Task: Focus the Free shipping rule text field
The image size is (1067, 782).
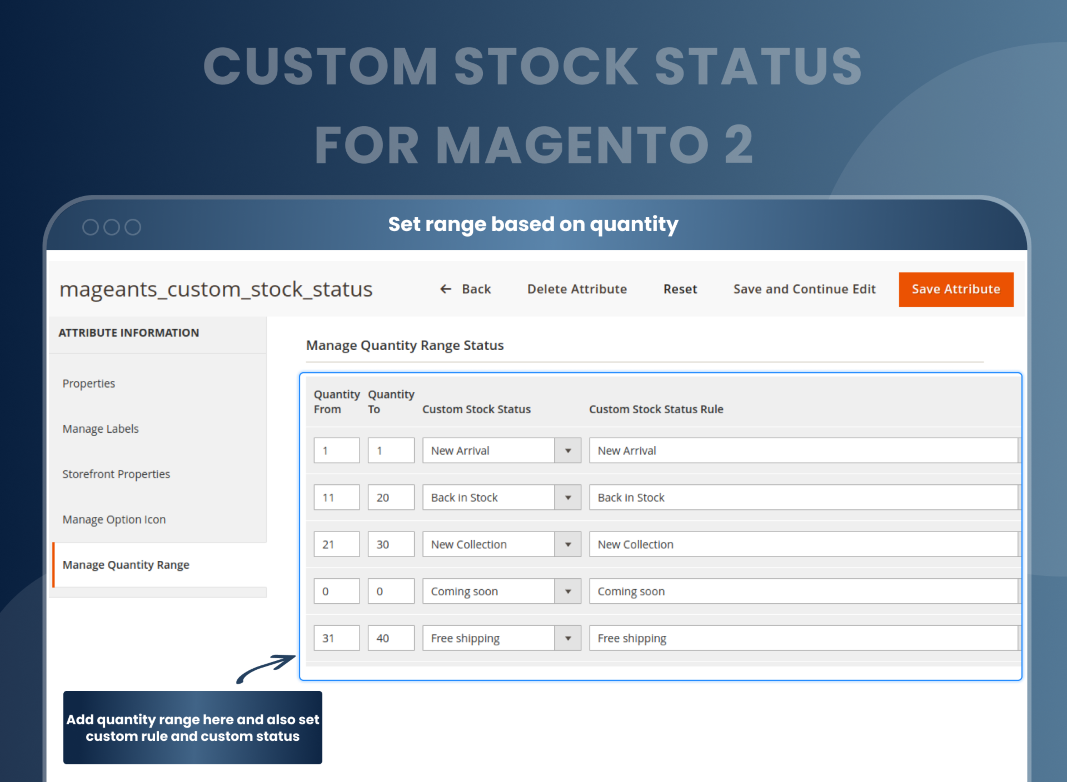Action: [x=803, y=638]
